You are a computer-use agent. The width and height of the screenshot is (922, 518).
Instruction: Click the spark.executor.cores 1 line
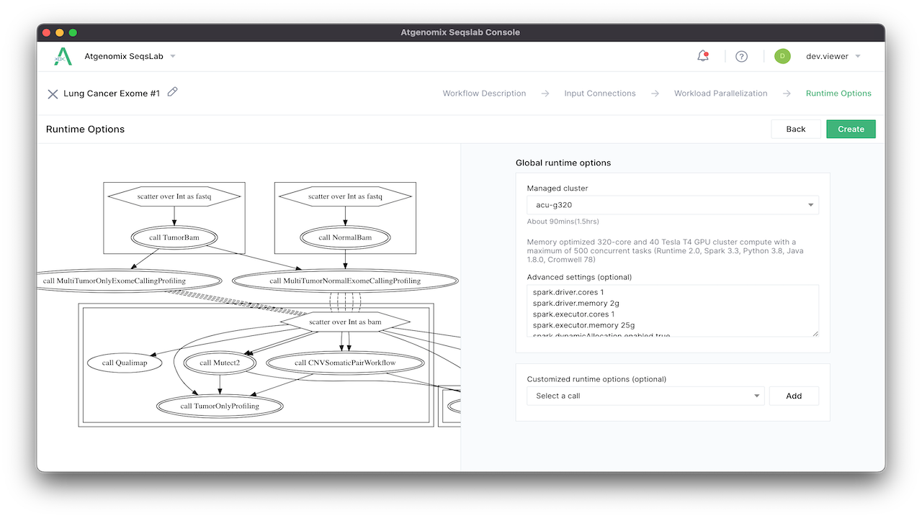(574, 314)
